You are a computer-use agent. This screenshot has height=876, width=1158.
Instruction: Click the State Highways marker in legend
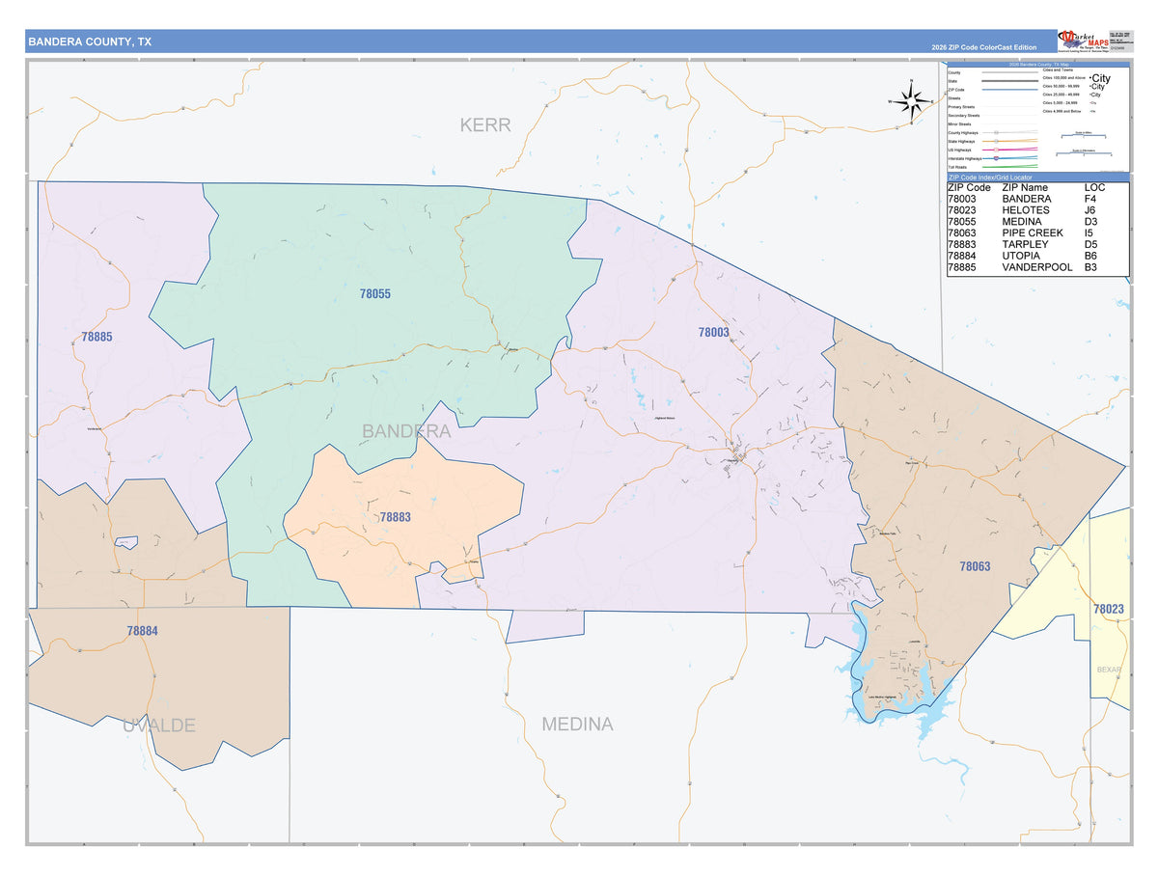click(x=996, y=141)
